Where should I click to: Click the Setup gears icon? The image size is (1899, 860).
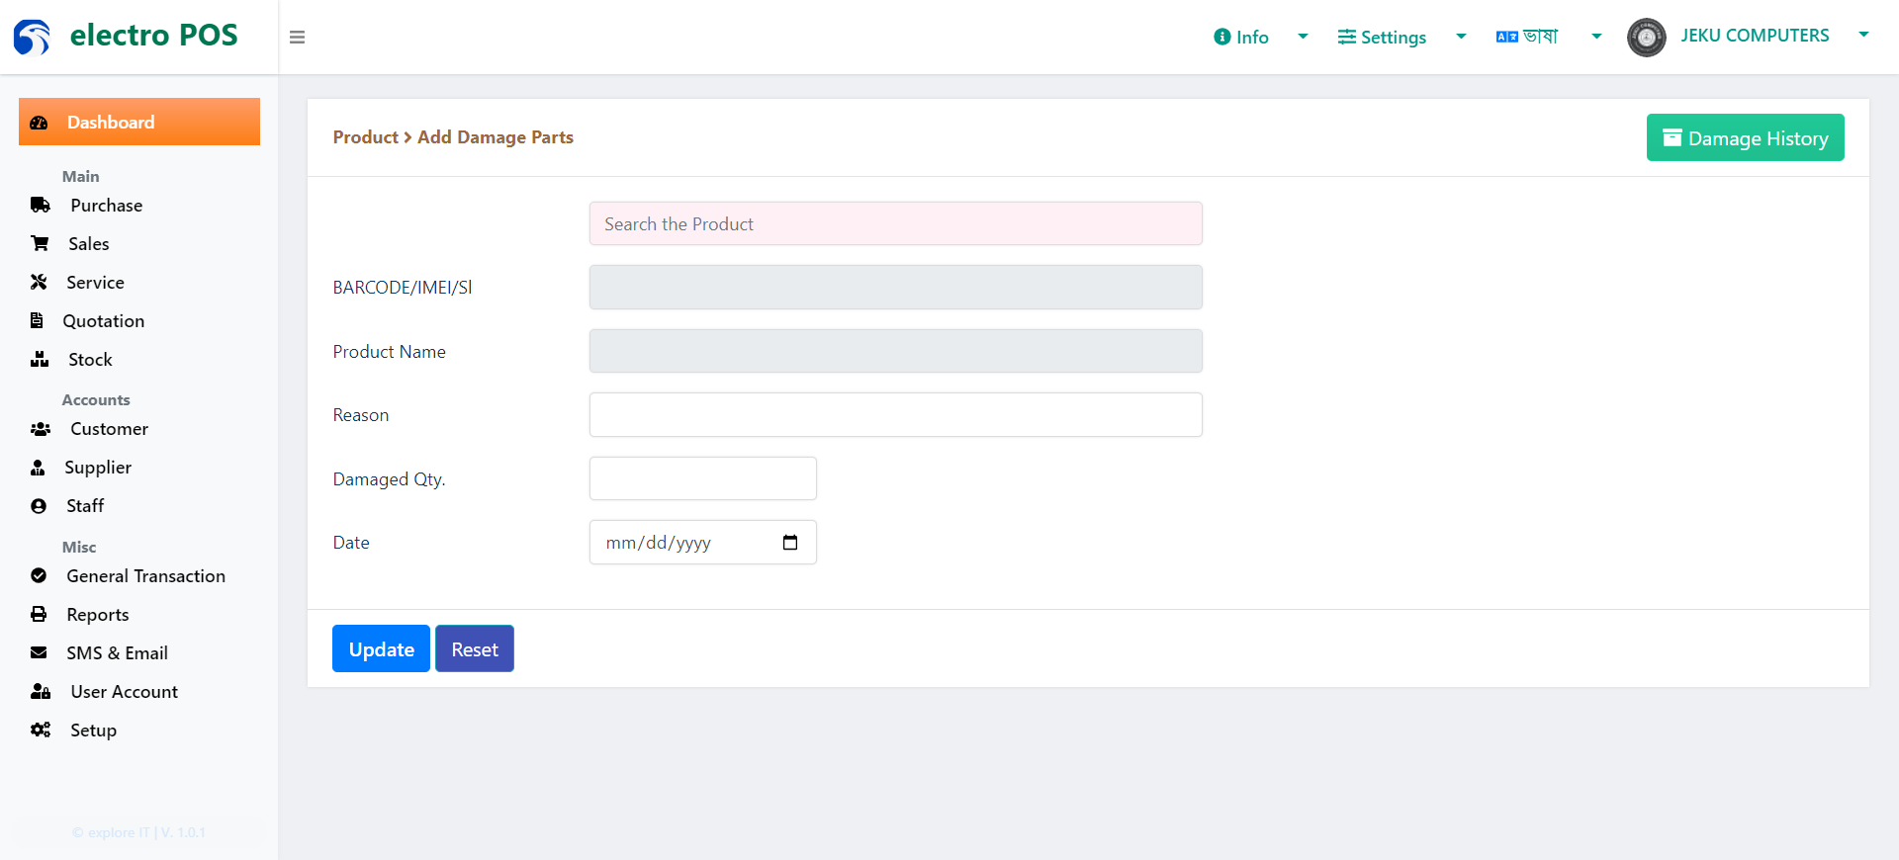(41, 730)
